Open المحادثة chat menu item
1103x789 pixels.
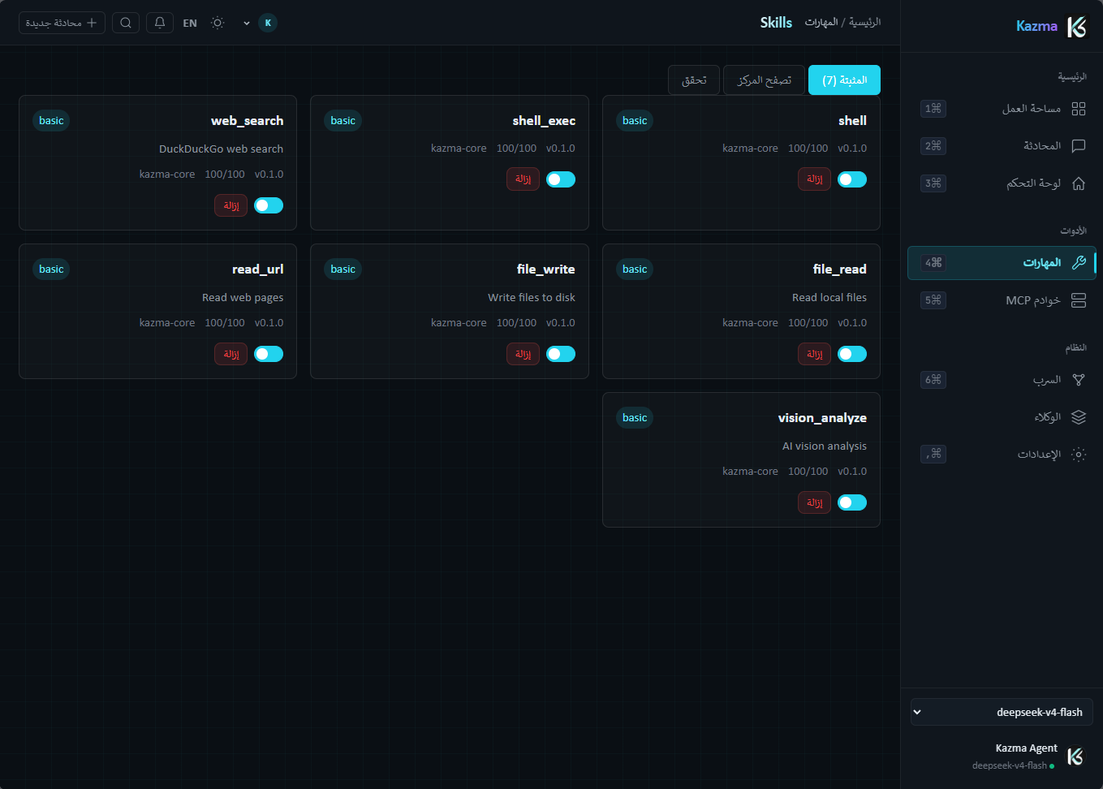[1002, 146]
